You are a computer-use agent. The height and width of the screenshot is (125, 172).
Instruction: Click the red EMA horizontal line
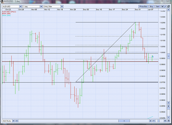80,62
